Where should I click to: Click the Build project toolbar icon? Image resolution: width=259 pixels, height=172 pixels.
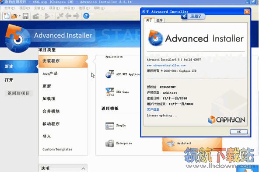point(36,16)
